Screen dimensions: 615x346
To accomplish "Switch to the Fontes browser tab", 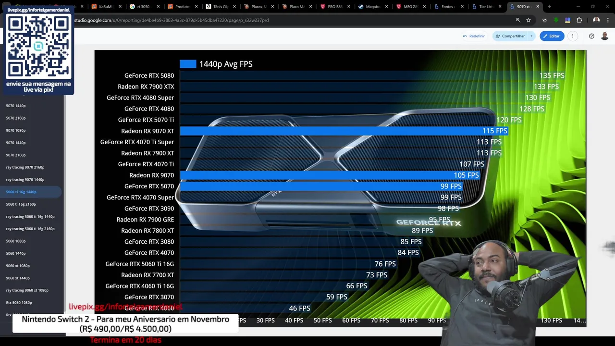I will [449, 7].
